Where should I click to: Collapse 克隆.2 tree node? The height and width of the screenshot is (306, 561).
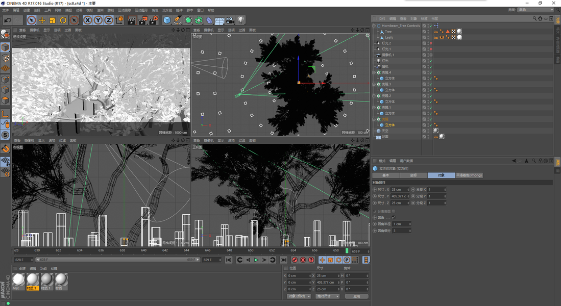[x=374, y=96]
